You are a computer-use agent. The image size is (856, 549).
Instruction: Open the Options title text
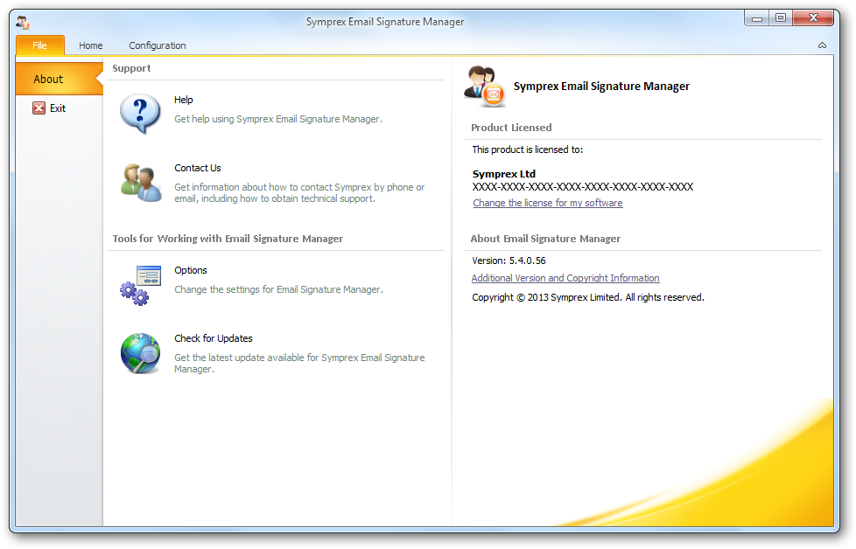pyautogui.click(x=191, y=270)
